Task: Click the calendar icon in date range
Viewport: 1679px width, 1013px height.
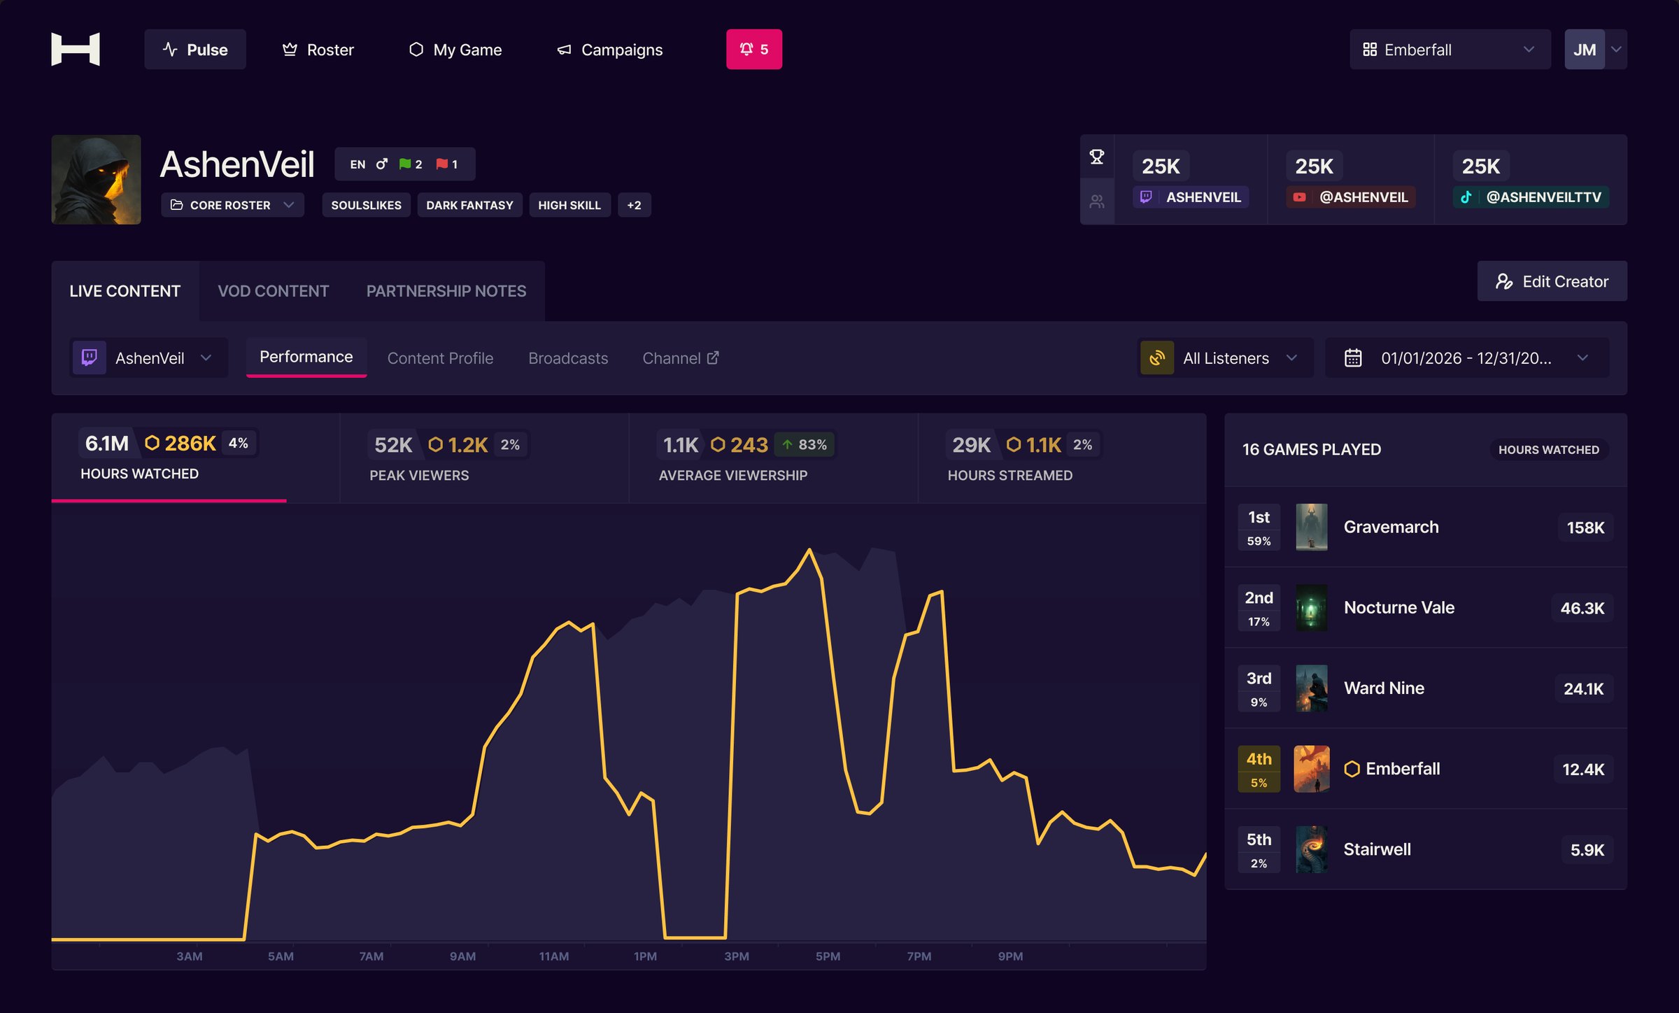Action: 1353,358
